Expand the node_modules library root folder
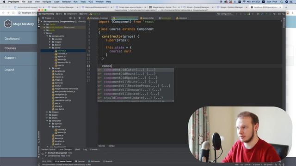 [44, 27]
